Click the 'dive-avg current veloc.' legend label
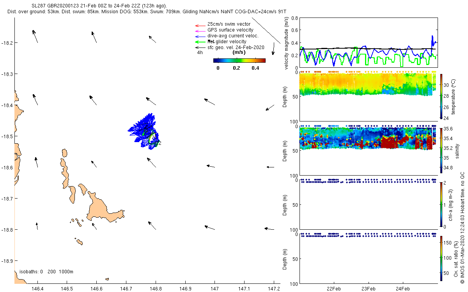 [x=233, y=36]
